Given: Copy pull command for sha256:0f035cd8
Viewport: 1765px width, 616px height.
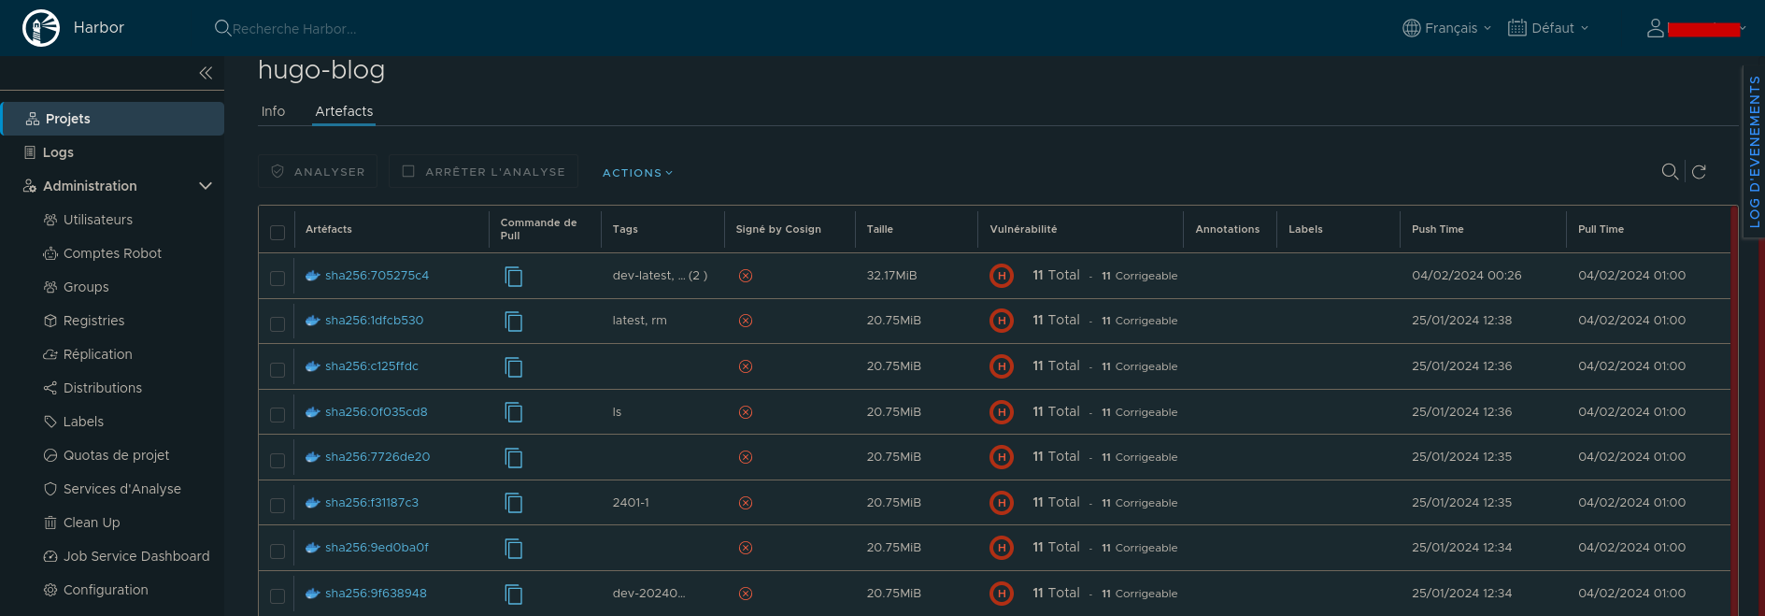Looking at the screenshot, I should (x=514, y=412).
